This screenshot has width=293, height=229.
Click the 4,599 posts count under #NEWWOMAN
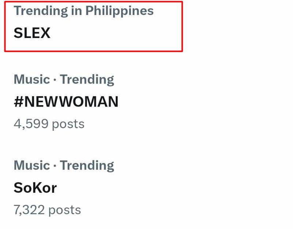[49, 124]
